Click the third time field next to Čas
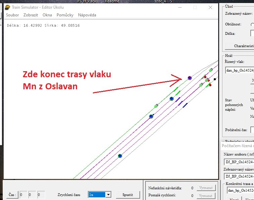The image size is (254, 200). (41, 195)
